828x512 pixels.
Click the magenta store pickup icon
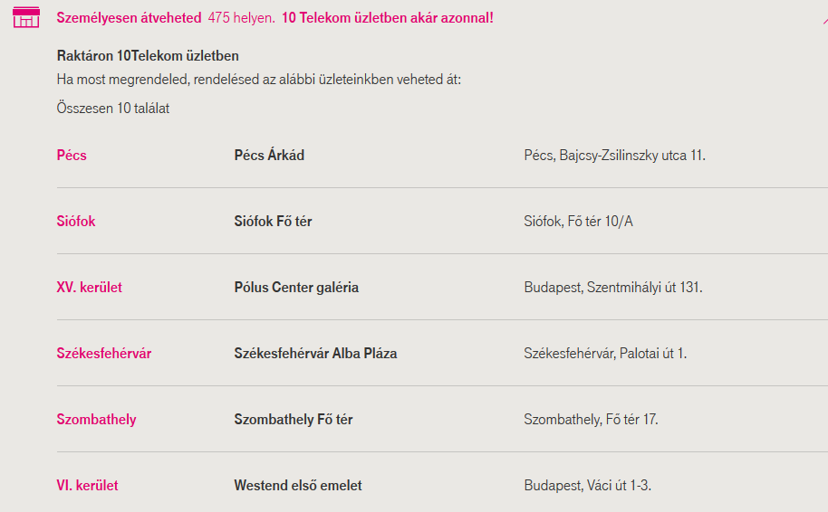coord(26,17)
